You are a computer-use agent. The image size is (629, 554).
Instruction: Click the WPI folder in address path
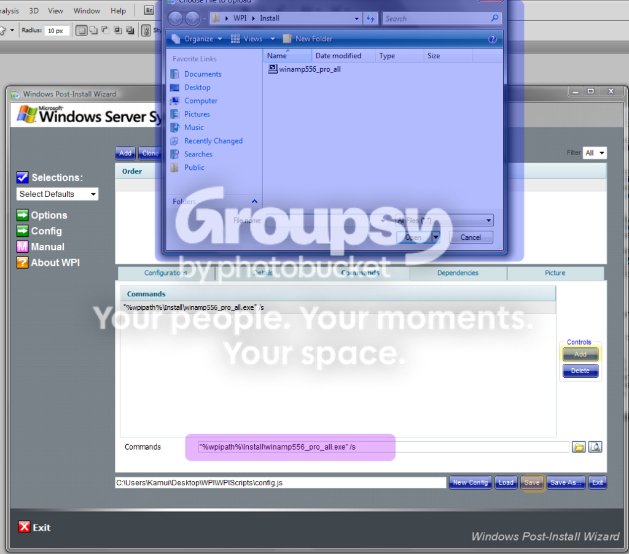click(240, 18)
